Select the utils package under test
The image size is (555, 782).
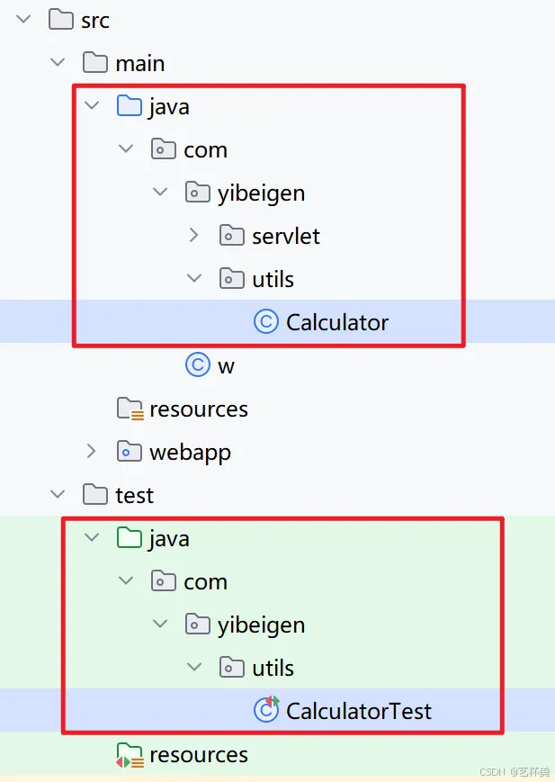(273, 668)
